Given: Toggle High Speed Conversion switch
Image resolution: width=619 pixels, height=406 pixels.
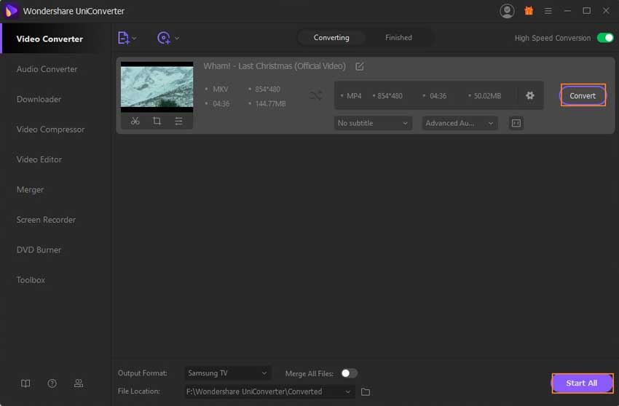Looking at the screenshot, I should coord(604,38).
